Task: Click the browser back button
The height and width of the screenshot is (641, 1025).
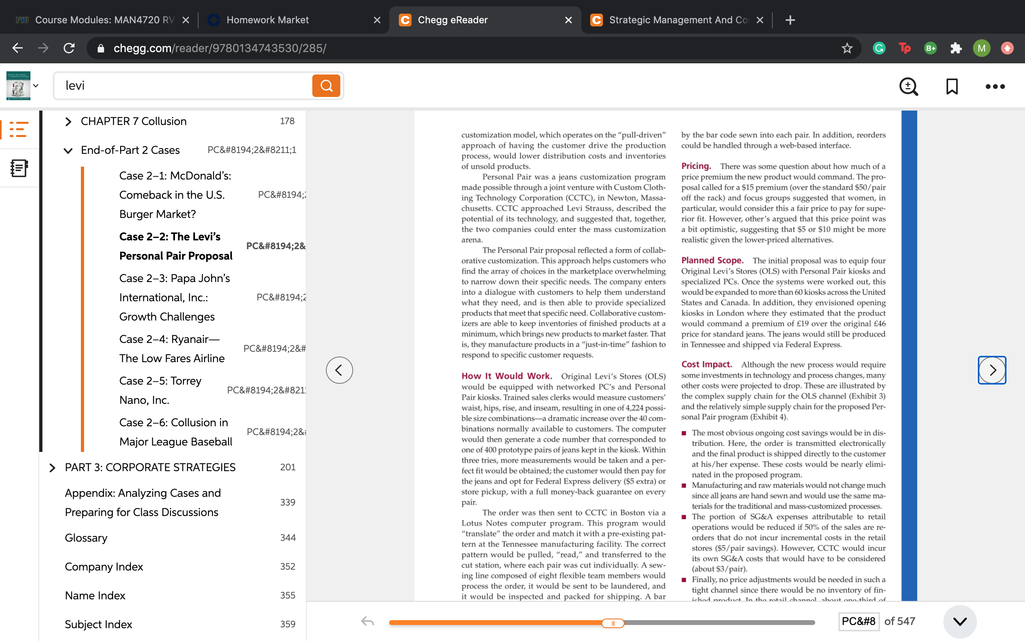Action: [17, 48]
